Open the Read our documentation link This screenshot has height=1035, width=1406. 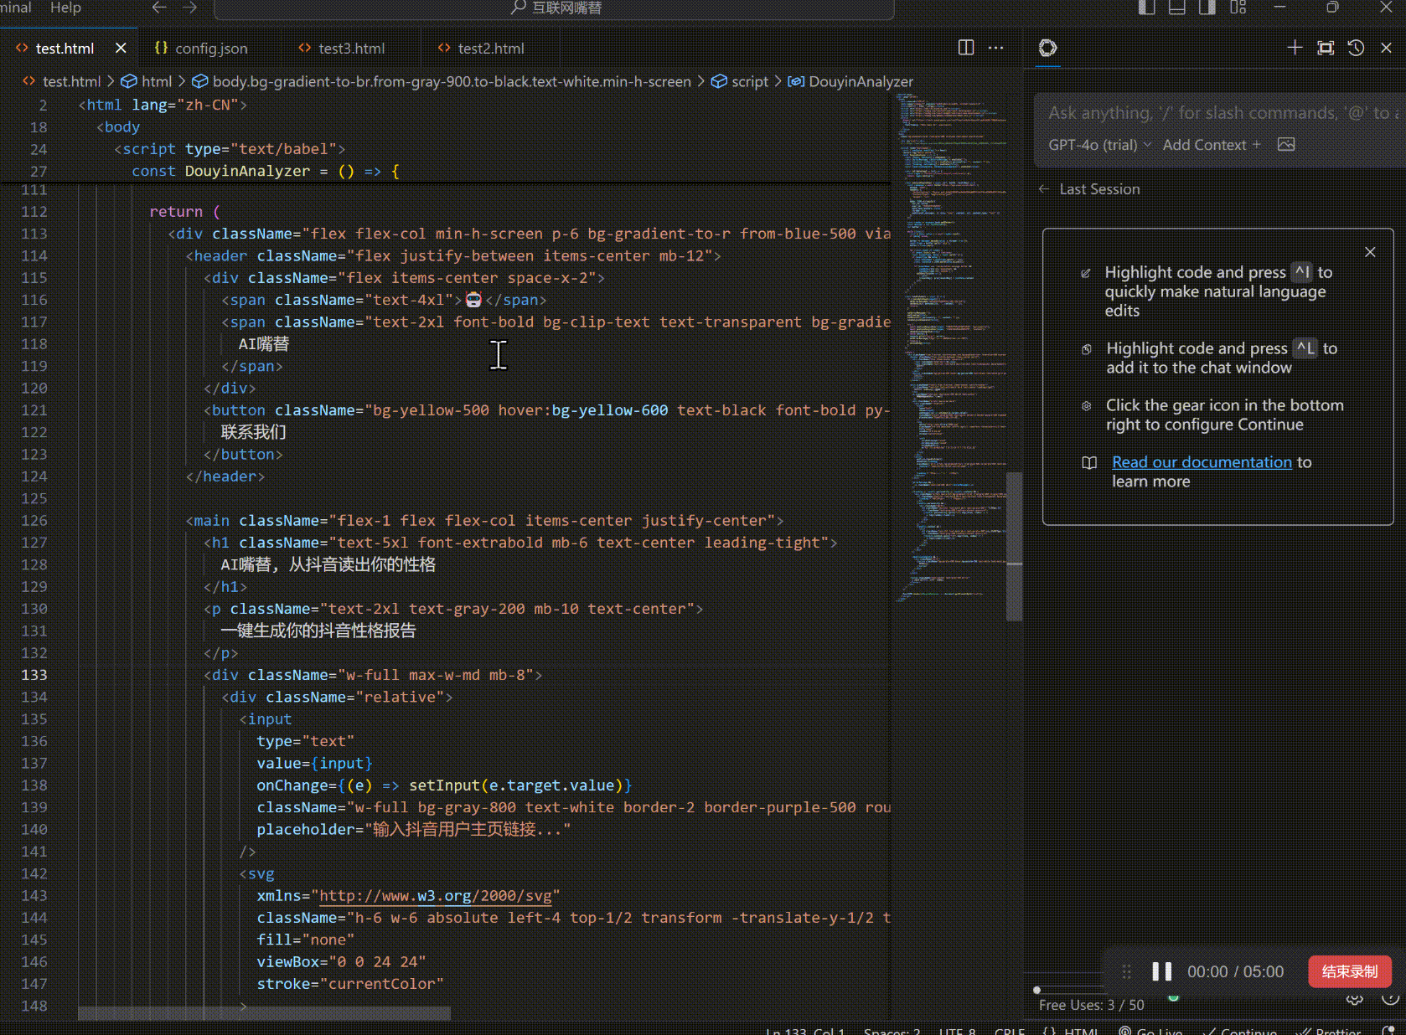tap(1202, 462)
